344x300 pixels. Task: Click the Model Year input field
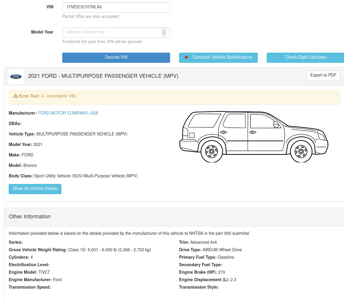[116, 32]
